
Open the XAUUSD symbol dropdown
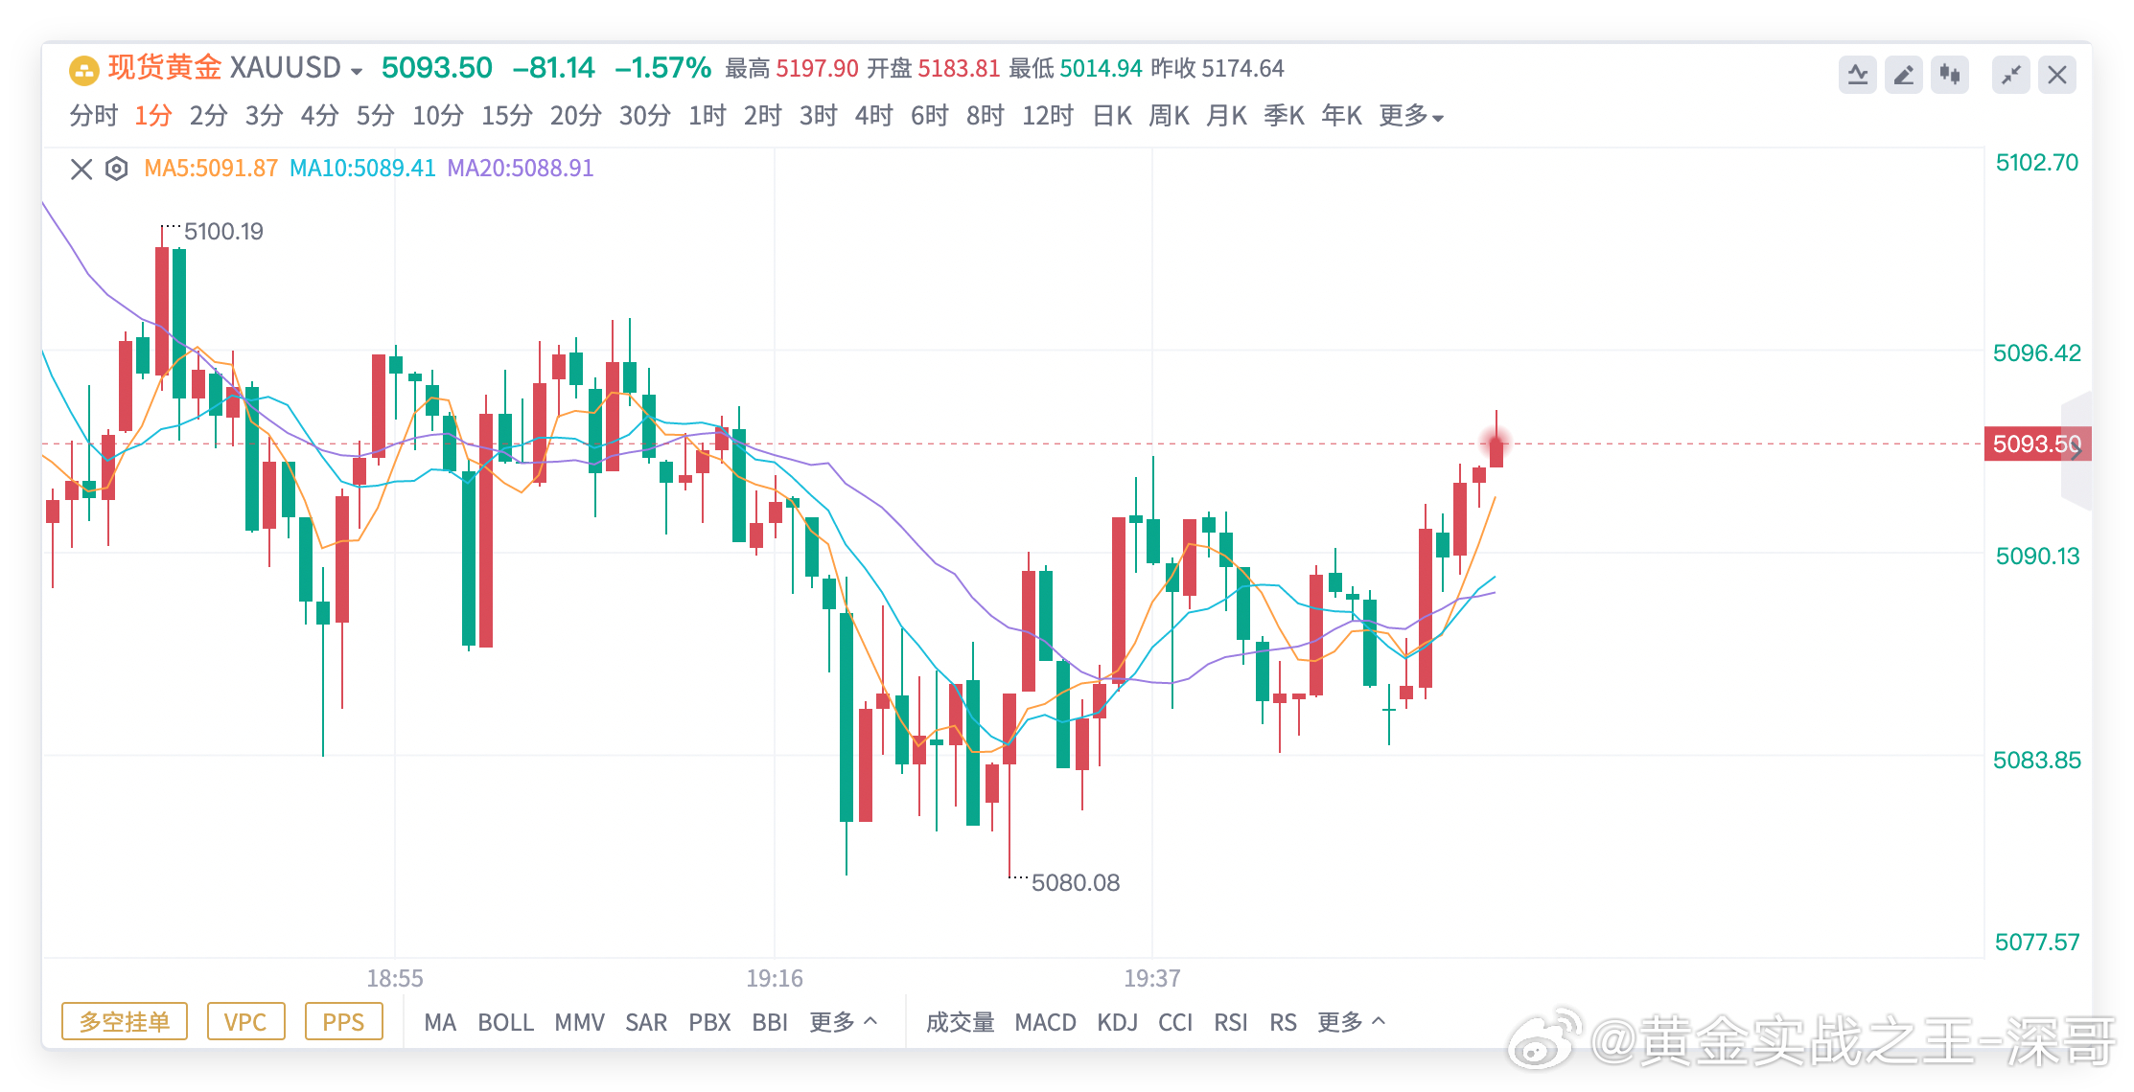[x=356, y=70]
